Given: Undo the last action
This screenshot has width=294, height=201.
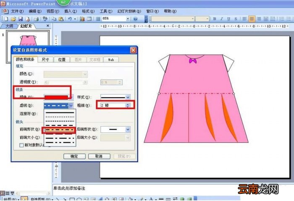Looking at the screenshot, I should point(70,19).
